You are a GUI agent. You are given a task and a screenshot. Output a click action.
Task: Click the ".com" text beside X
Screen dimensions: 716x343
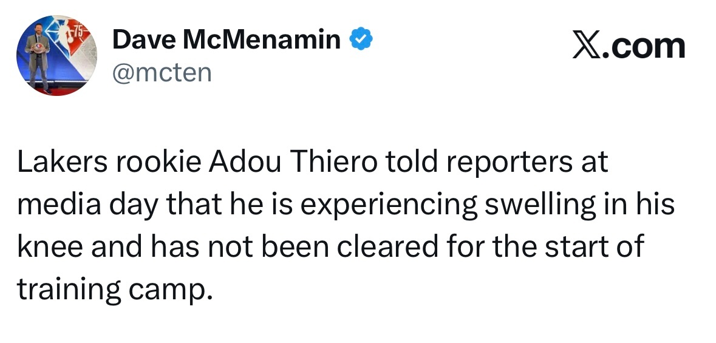coord(644,46)
